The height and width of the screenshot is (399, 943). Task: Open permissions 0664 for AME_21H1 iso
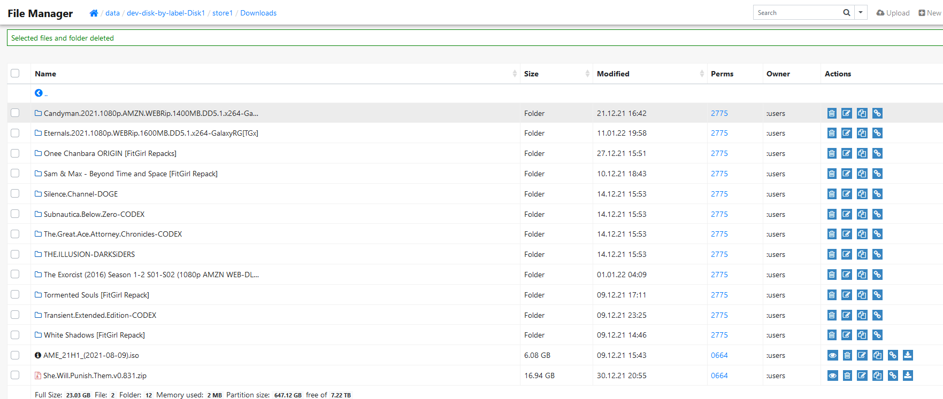pyautogui.click(x=719, y=355)
